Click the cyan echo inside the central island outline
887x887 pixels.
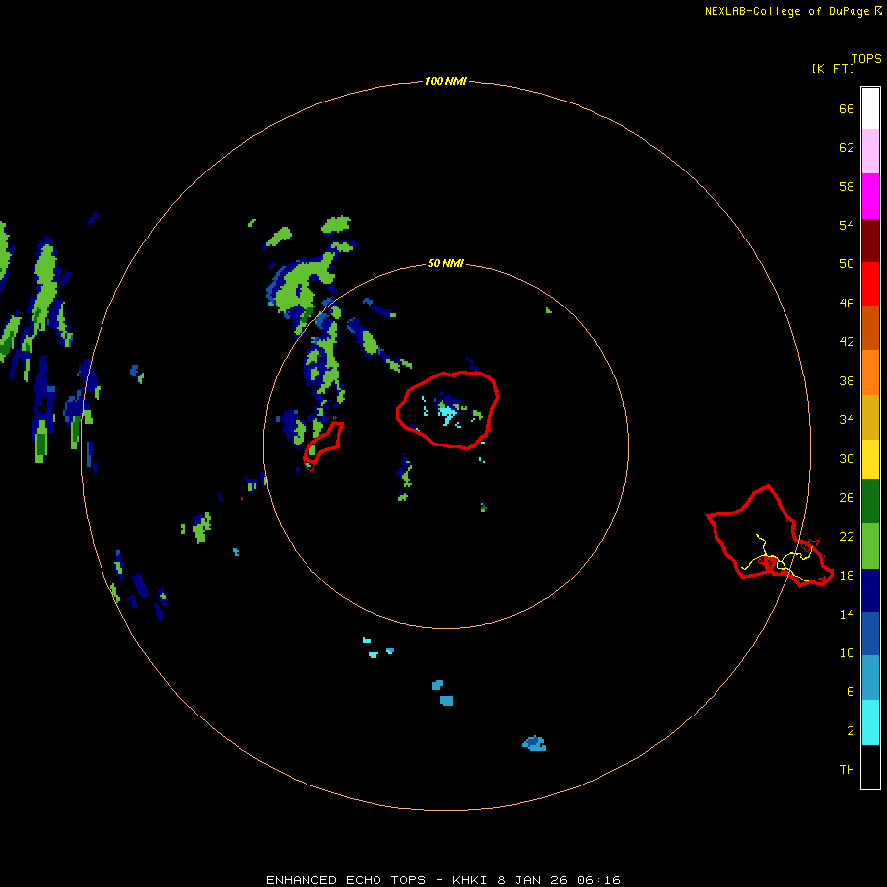(446, 412)
